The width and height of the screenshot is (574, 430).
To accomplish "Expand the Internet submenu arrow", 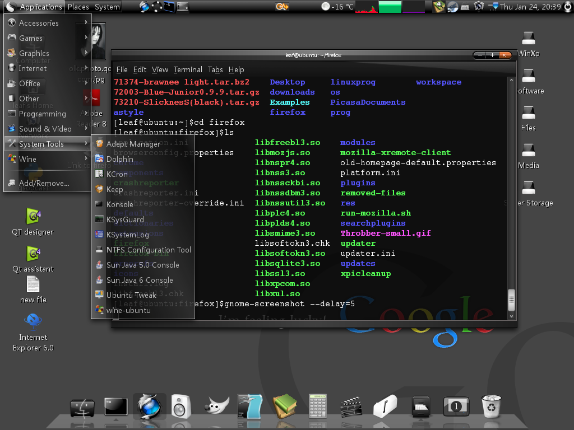I will pyautogui.click(x=86, y=68).
